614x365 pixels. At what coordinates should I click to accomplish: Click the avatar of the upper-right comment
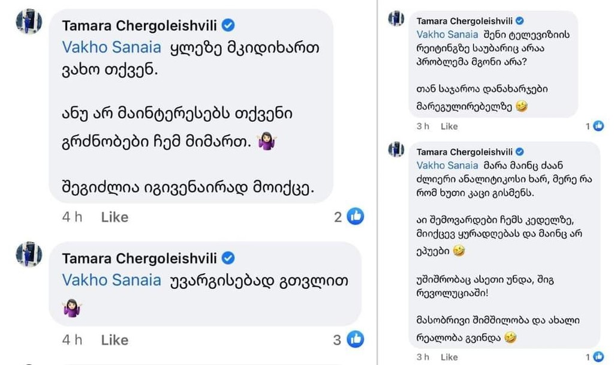click(x=396, y=19)
